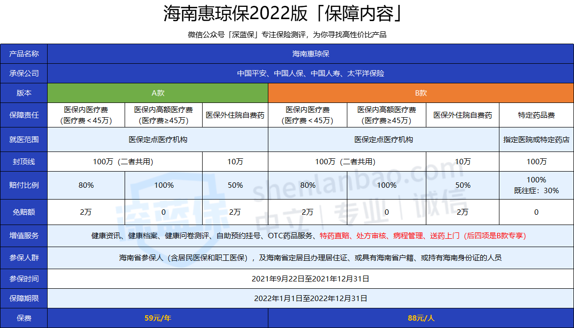Click 100万（二者共用）cap under A款
The image size is (574, 328).
125,162
